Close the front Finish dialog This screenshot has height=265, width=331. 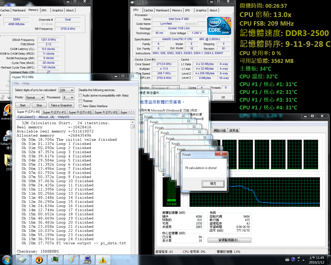[x=221, y=153]
